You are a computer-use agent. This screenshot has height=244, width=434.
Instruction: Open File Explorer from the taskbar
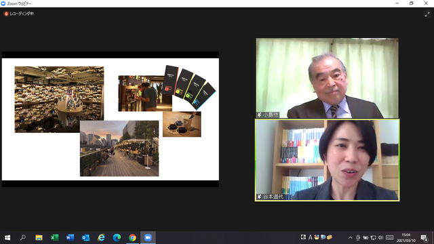tap(39, 238)
